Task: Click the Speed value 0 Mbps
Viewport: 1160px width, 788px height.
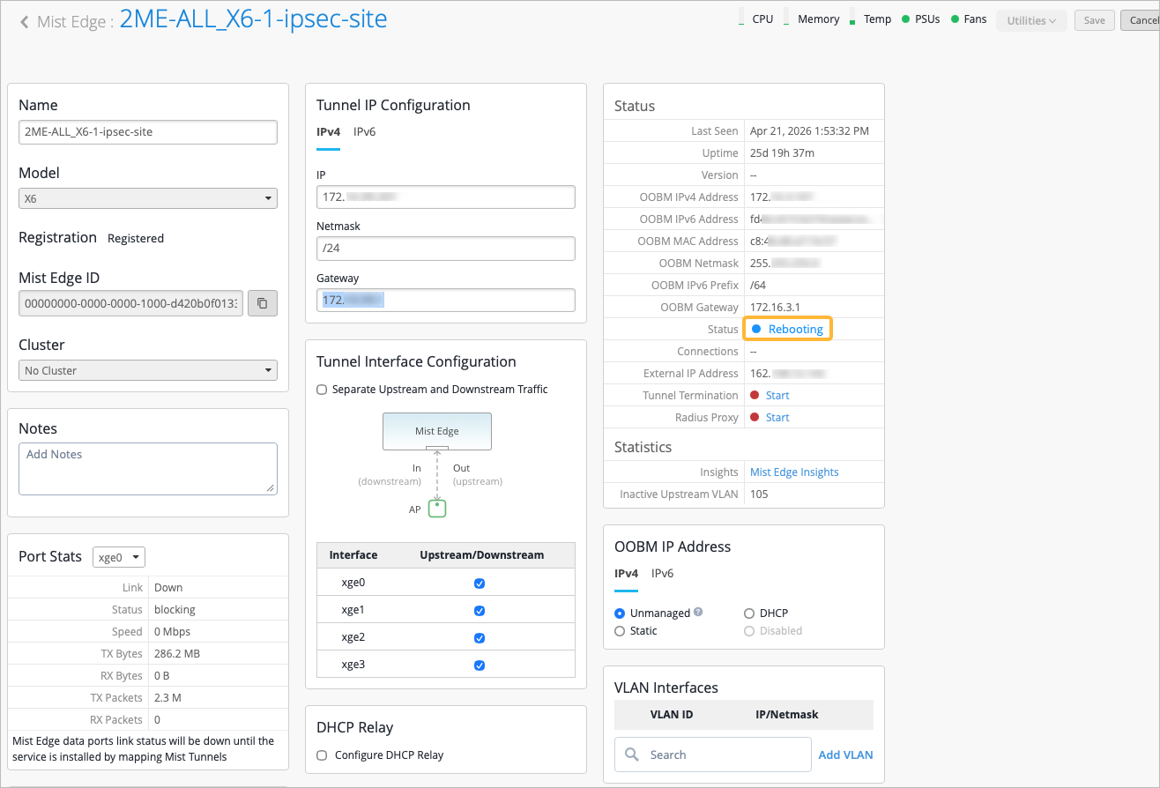Action: coord(172,631)
